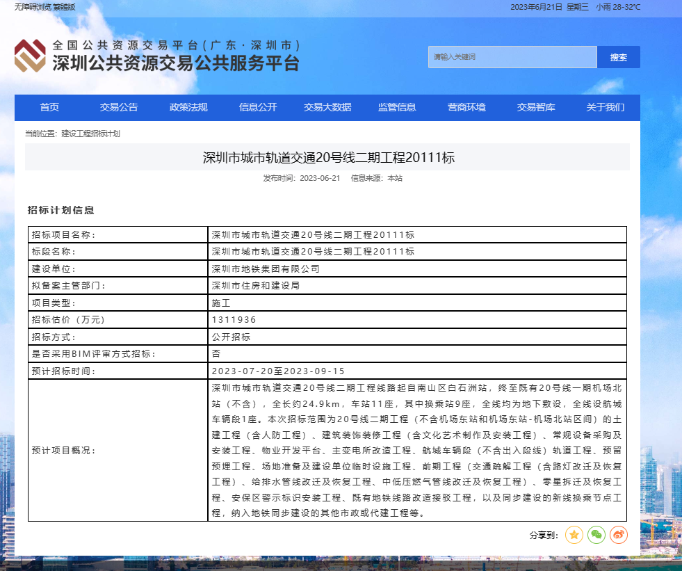Click the 深圳公共资源交易公共服务平台 site title
682x571 pixels.
point(176,63)
